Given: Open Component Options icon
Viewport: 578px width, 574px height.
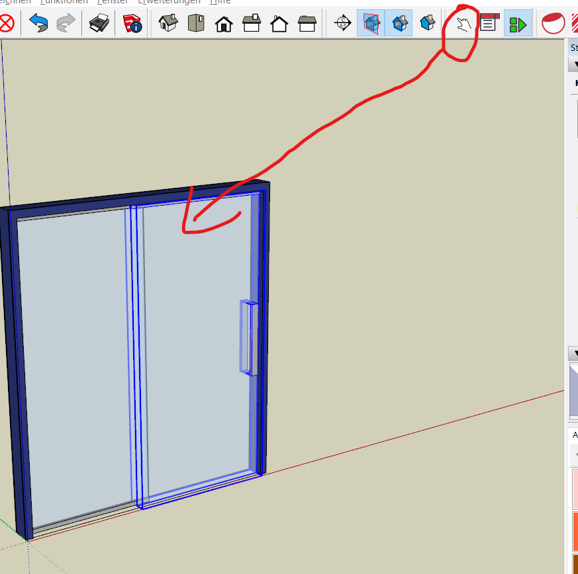Looking at the screenshot, I should point(488,24).
